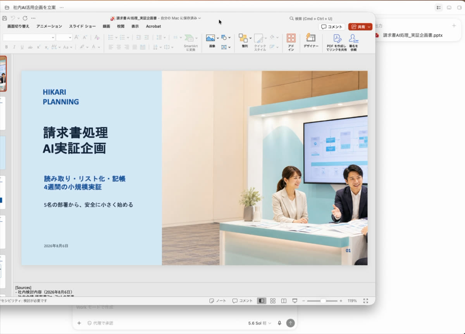Select the first slide thumbnail
Viewport: 465px width, 334px height.
3,74
